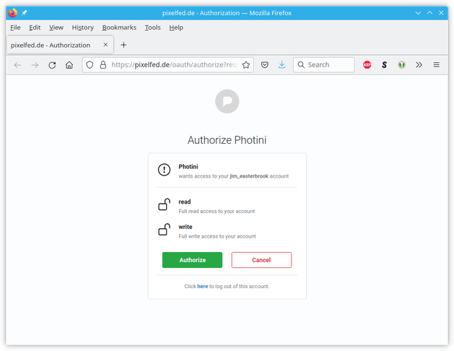The image size is (454, 351).
Task: Open the Adblock Plus extension
Action: tap(367, 65)
